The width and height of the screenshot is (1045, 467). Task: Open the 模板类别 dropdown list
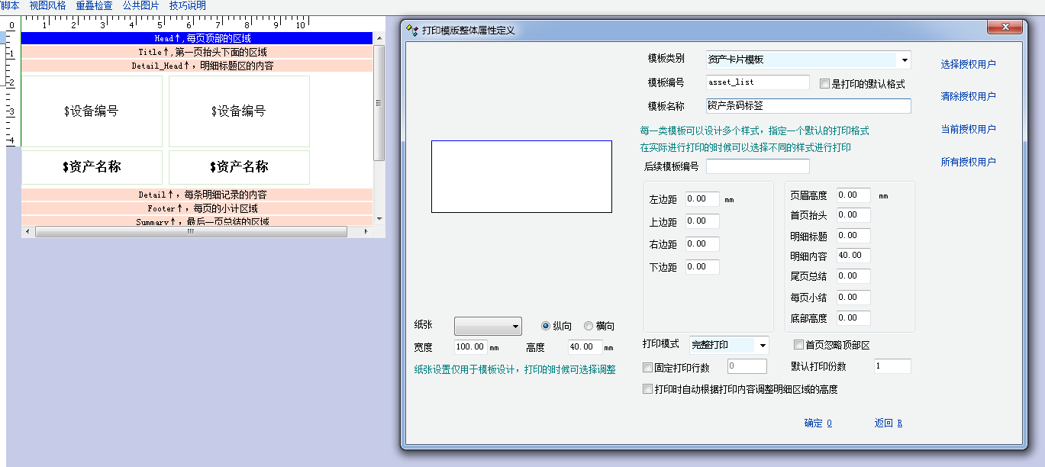click(x=904, y=60)
